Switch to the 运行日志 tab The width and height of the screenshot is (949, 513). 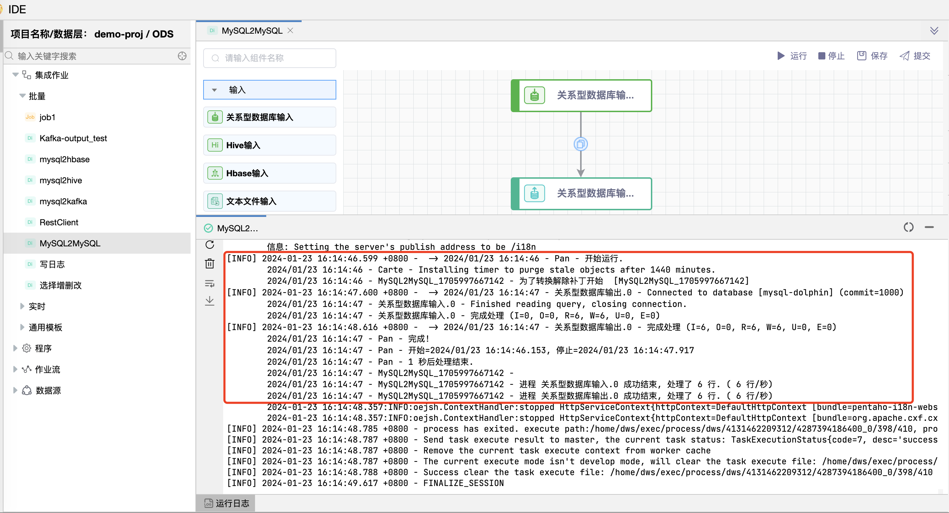[226, 503]
